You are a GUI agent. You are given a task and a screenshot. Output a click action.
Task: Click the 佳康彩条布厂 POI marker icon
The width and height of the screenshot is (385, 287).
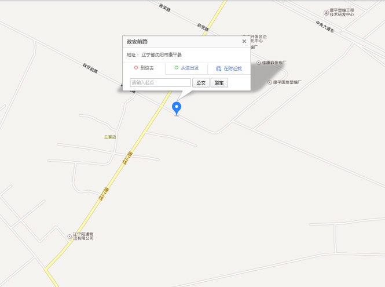point(259,63)
